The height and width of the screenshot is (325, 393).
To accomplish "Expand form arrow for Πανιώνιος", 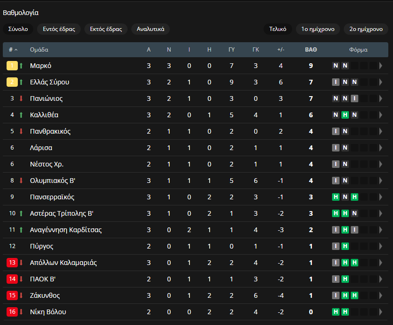I will click(381, 98).
